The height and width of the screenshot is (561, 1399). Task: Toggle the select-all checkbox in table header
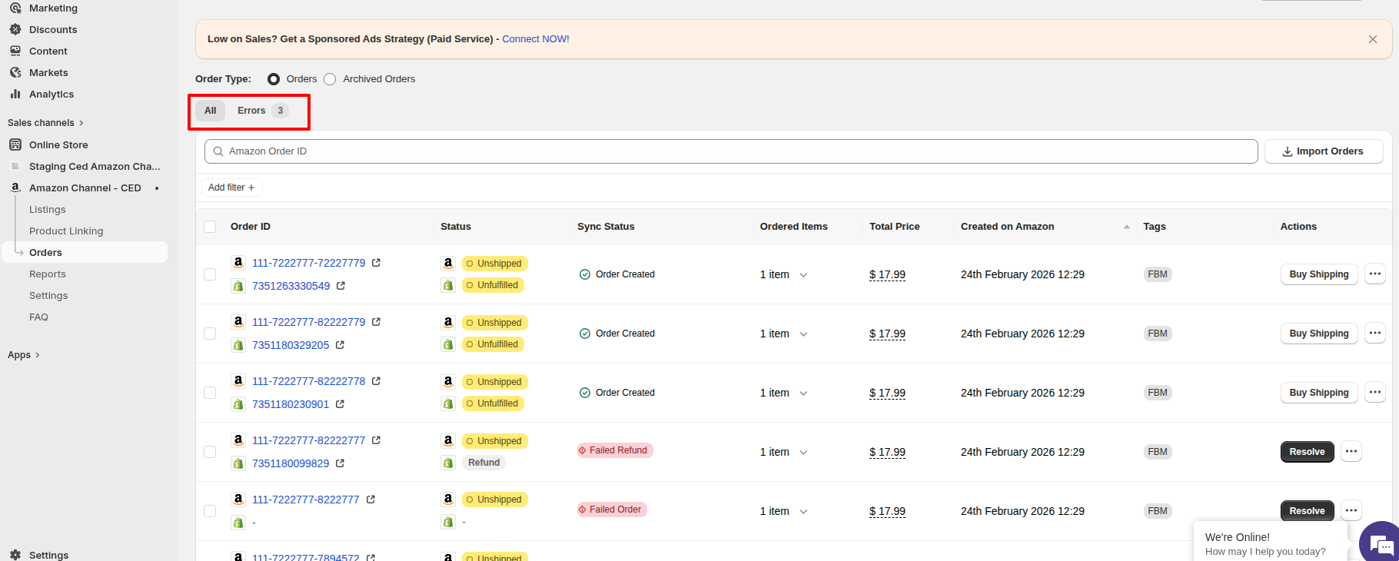click(x=210, y=227)
